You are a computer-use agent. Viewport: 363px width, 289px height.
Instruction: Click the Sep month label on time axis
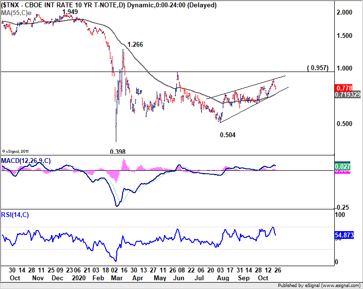click(x=244, y=278)
